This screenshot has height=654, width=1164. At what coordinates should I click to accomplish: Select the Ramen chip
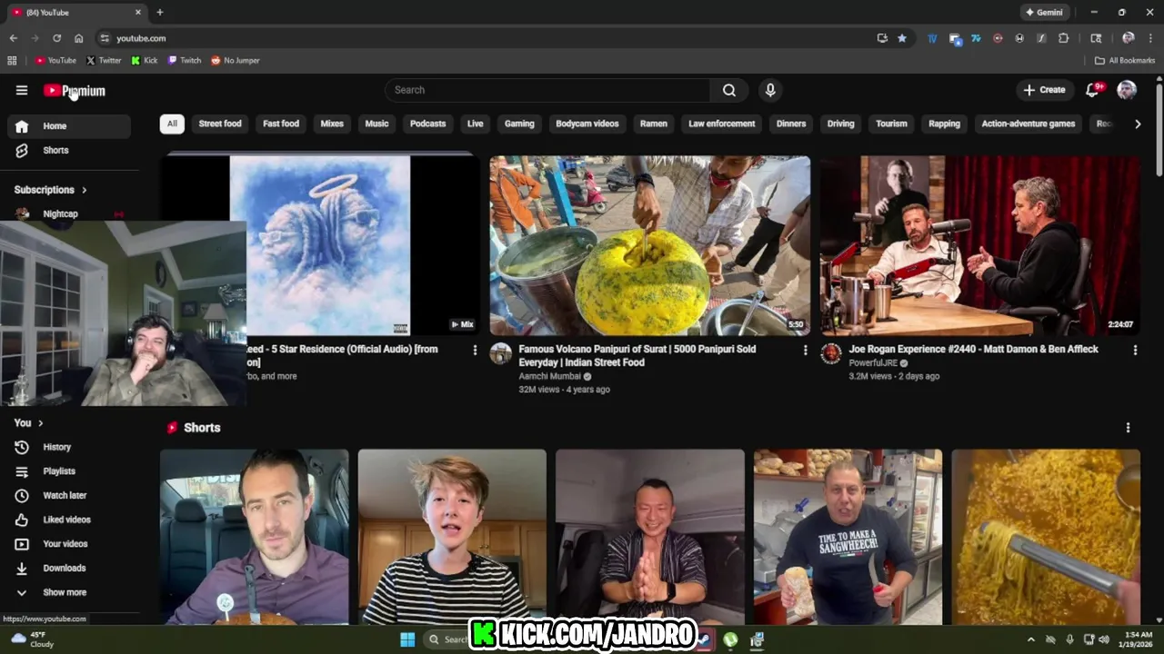(654, 124)
